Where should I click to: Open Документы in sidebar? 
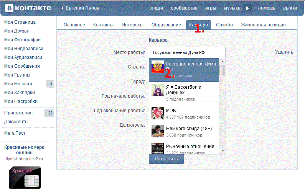(16, 122)
